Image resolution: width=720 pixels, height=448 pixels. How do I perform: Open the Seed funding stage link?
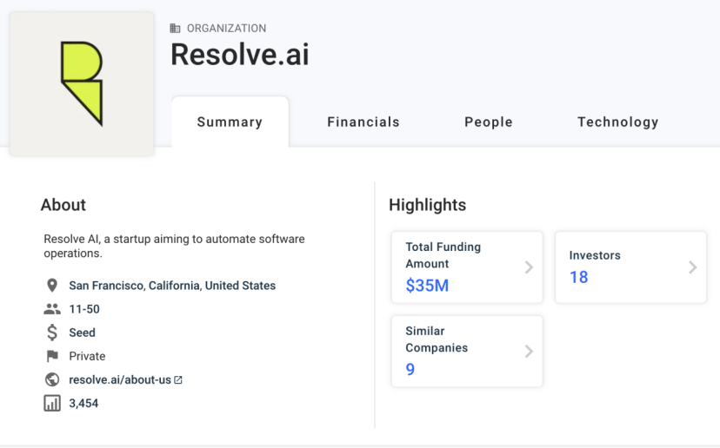click(83, 333)
